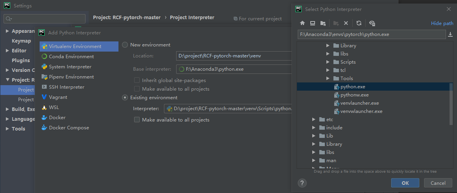Image resolution: width=457 pixels, height=193 pixels.
Task: Click the Hide path link
Action: coord(442,23)
